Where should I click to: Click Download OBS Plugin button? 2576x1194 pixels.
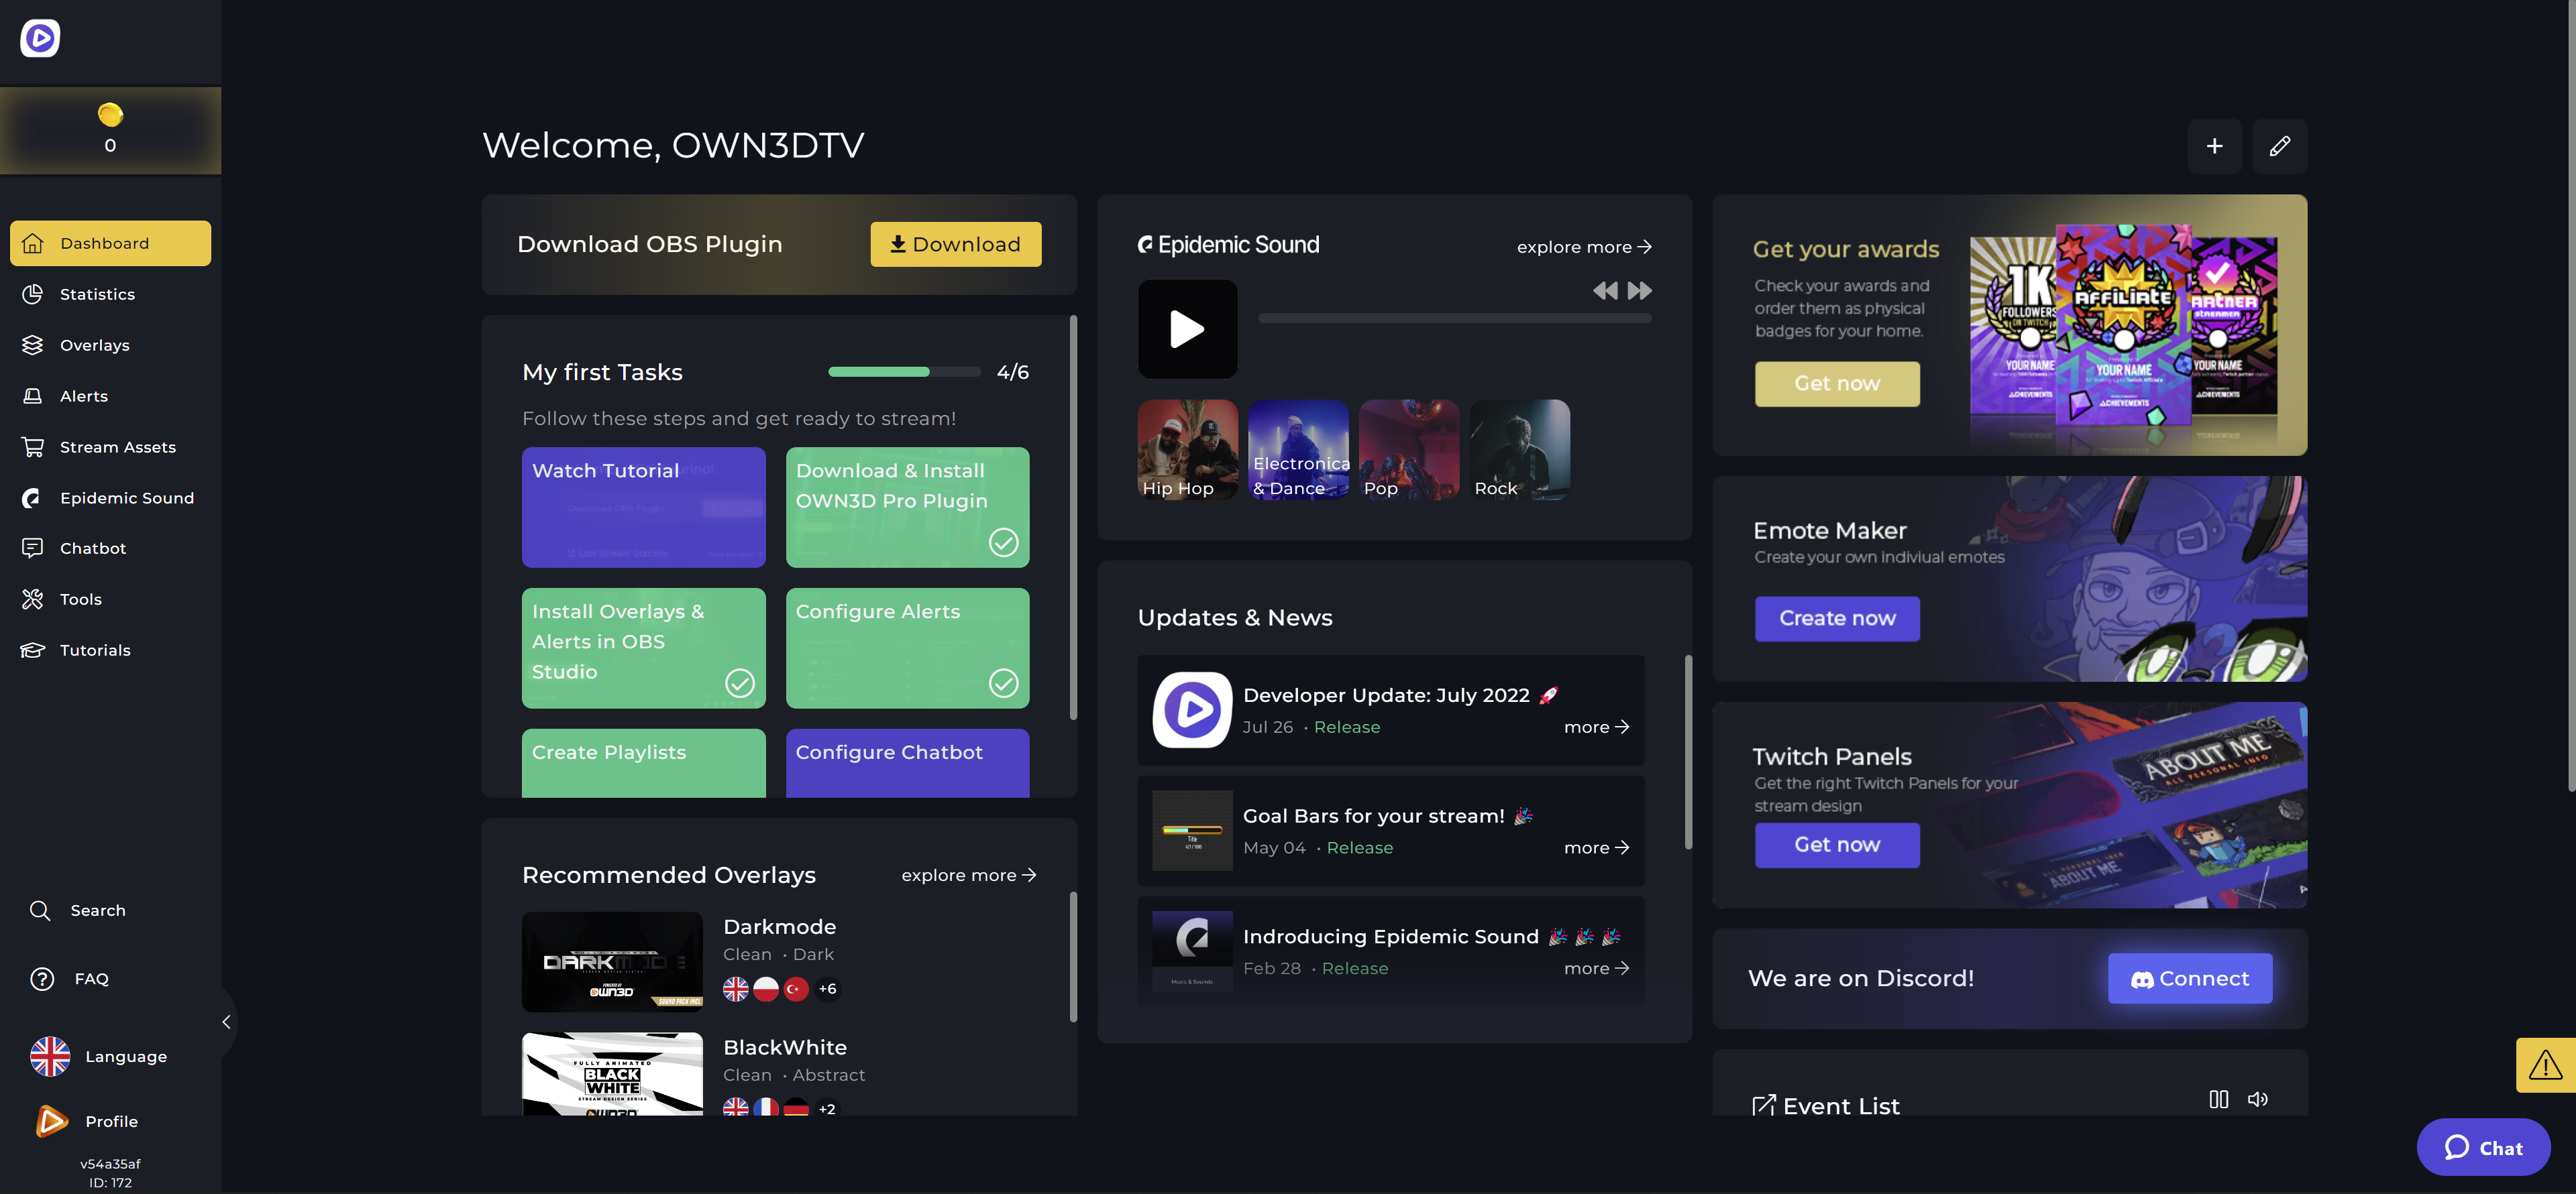(956, 243)
